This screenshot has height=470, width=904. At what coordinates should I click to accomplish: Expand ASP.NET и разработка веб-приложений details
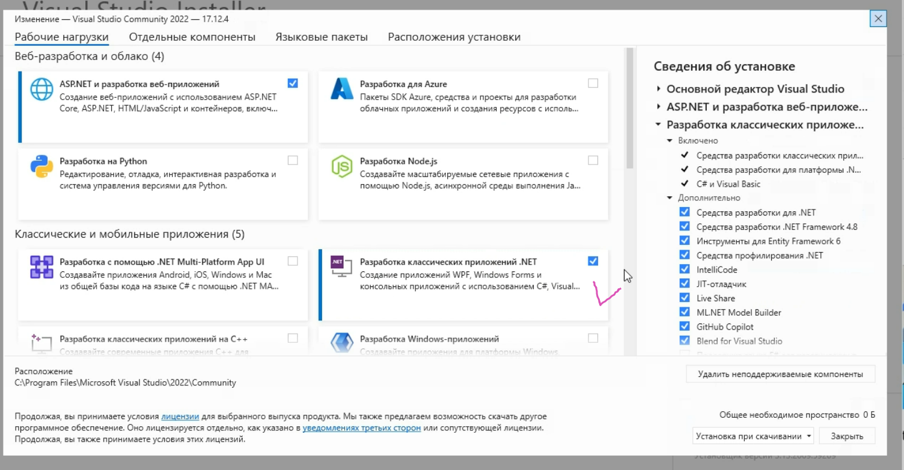659,107
